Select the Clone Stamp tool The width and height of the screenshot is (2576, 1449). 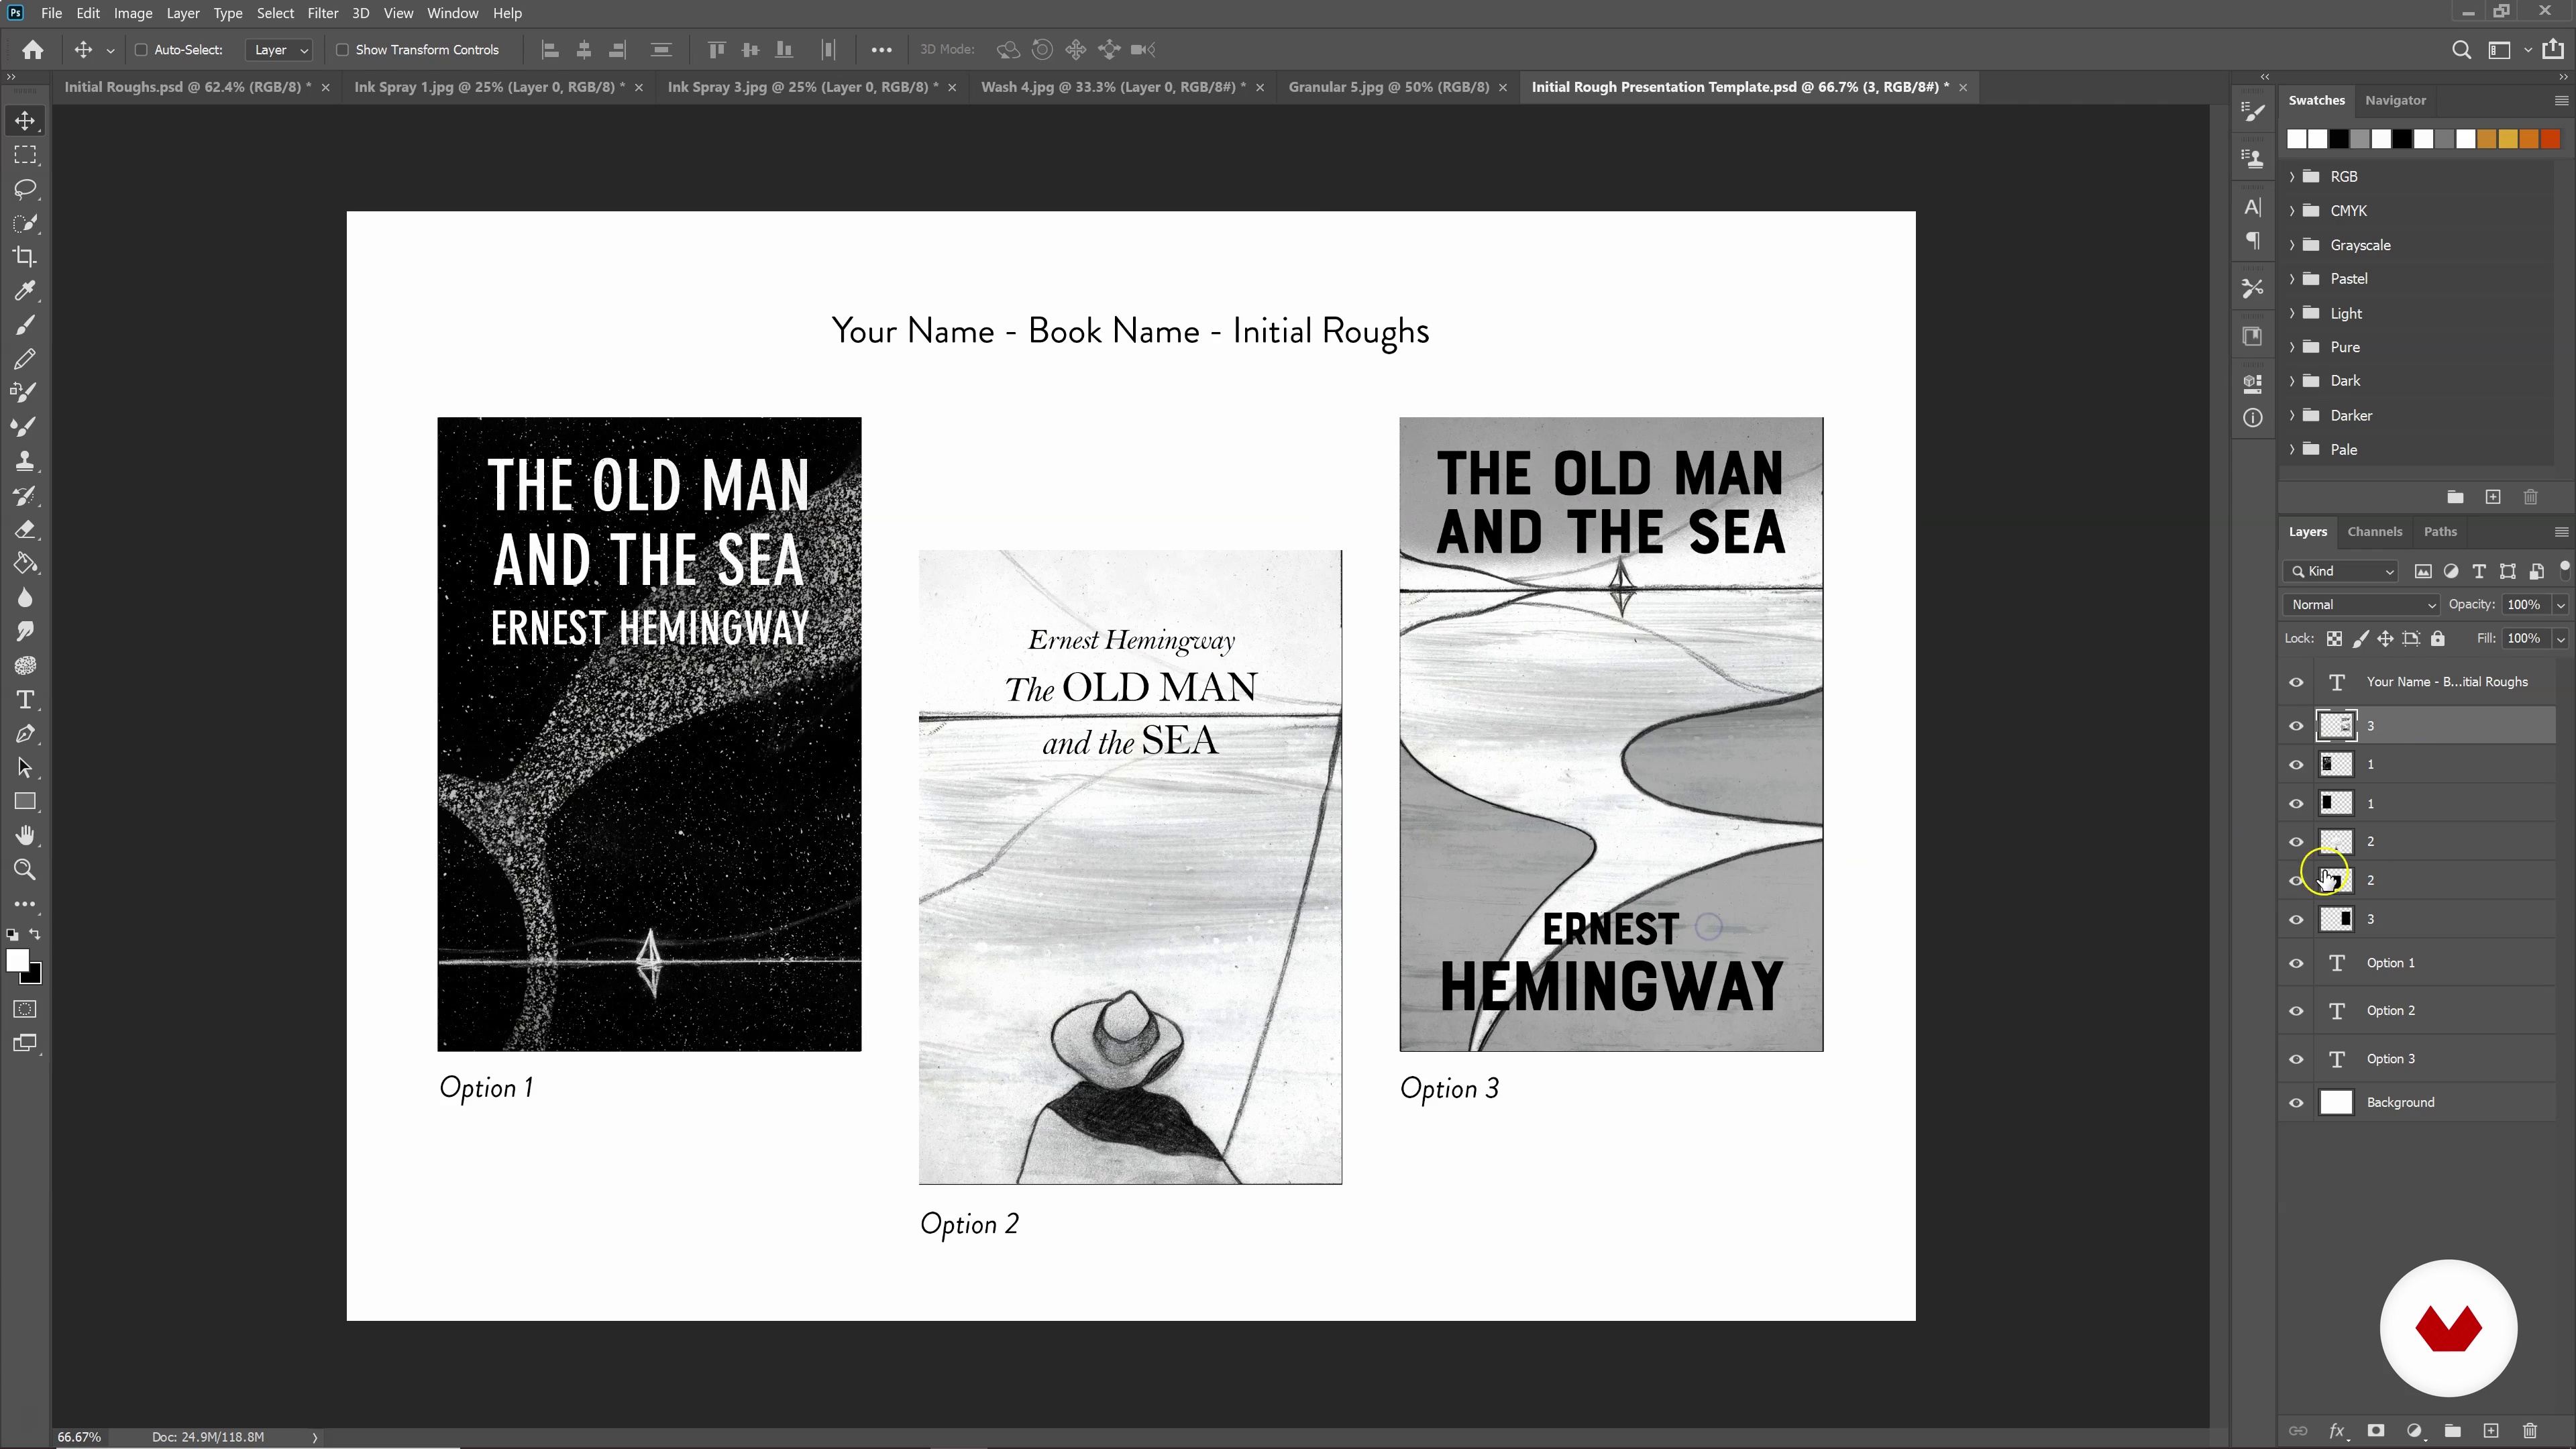coord(25,461)
